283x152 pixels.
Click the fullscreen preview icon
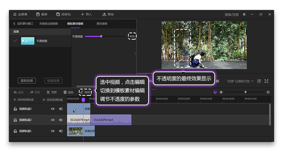click(x=266, y=81)
